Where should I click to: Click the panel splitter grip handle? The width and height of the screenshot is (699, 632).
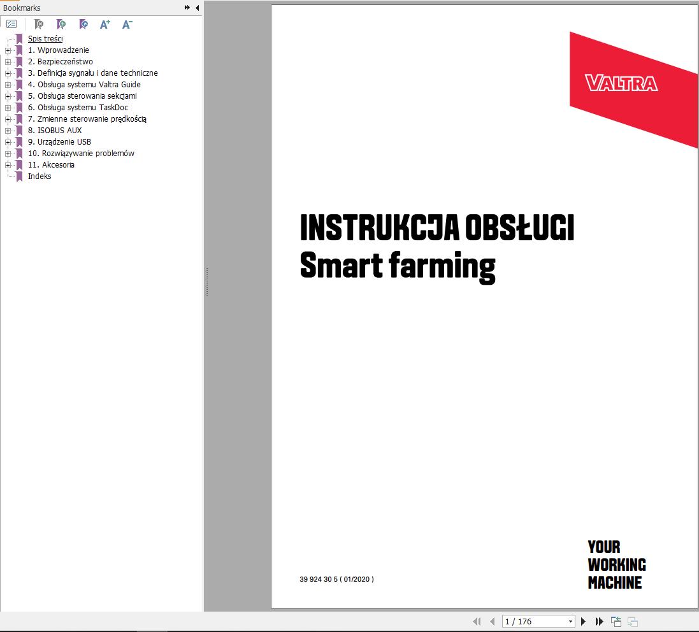(206, 282)
